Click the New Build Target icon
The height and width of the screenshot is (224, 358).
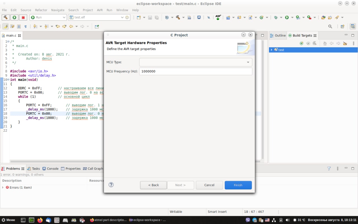click(302, 43)
